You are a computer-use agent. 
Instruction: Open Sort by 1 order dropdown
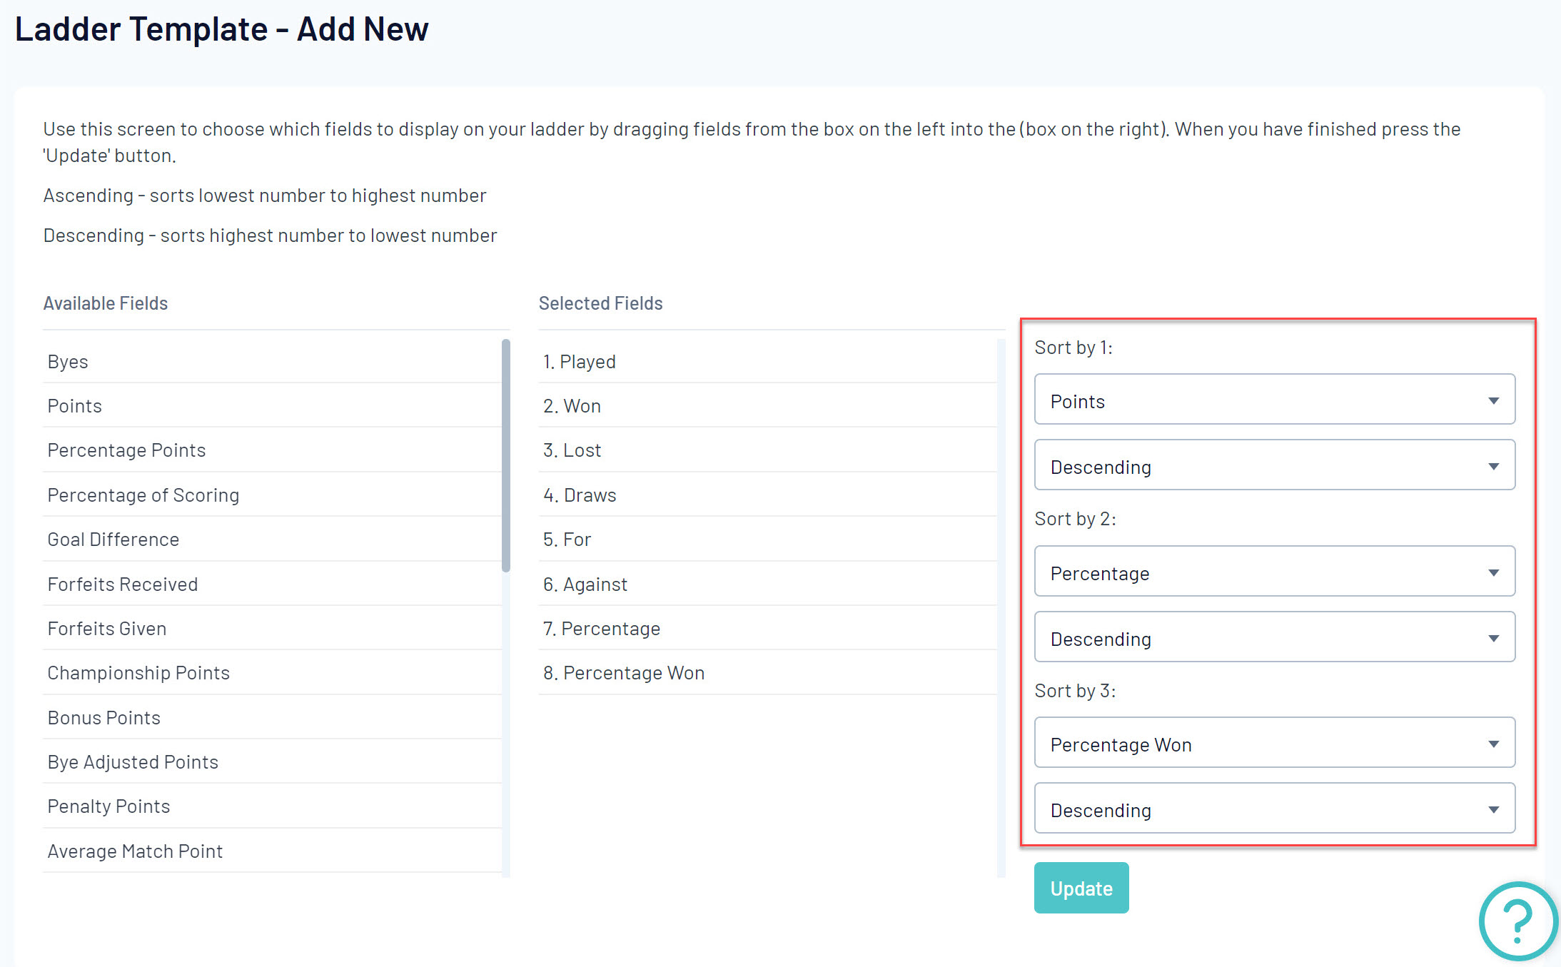point(1274,465)
